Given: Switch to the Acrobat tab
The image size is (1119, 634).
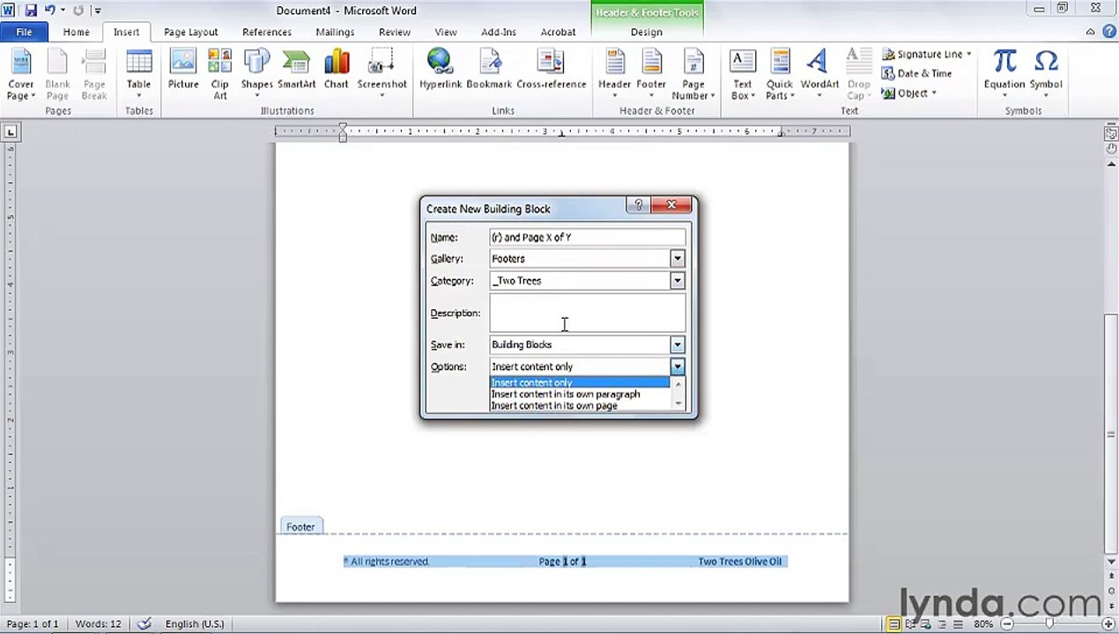Looking at the screenshot, I should click(x=558, y=32).
